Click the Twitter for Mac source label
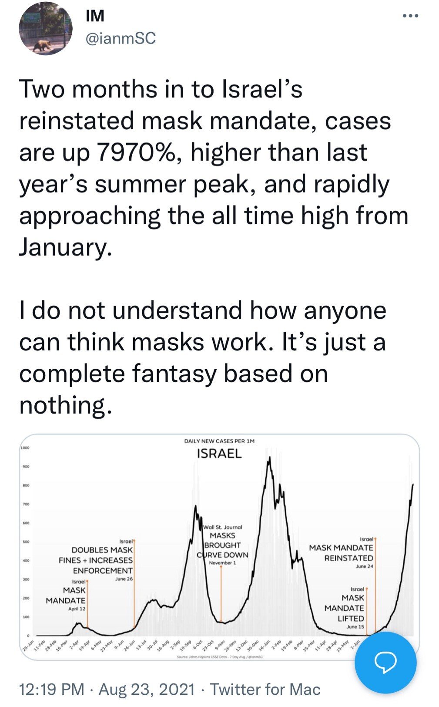439x707 pixels. [265, 689]
